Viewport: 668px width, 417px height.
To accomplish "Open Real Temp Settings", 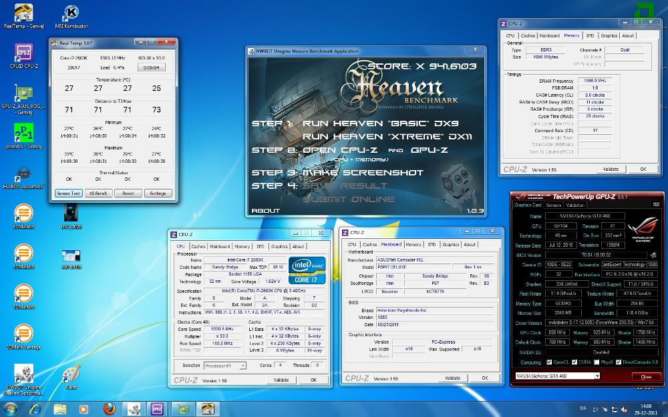I will (x=158, y=193).
